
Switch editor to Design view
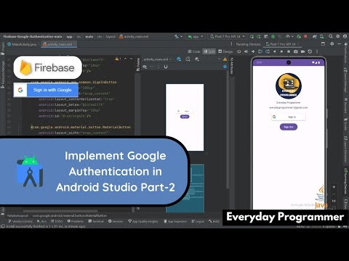(225, 51)
